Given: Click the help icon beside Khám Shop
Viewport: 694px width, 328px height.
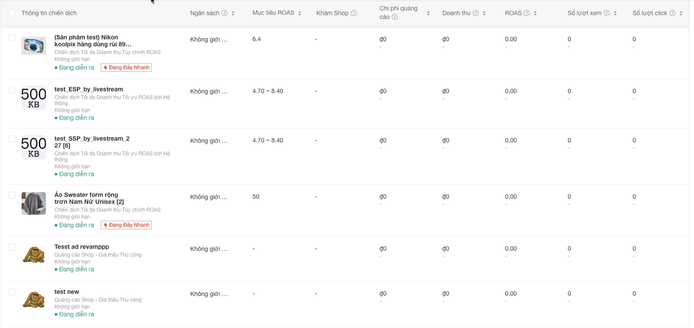Looking at the screenshot, I should pos(354,13).
